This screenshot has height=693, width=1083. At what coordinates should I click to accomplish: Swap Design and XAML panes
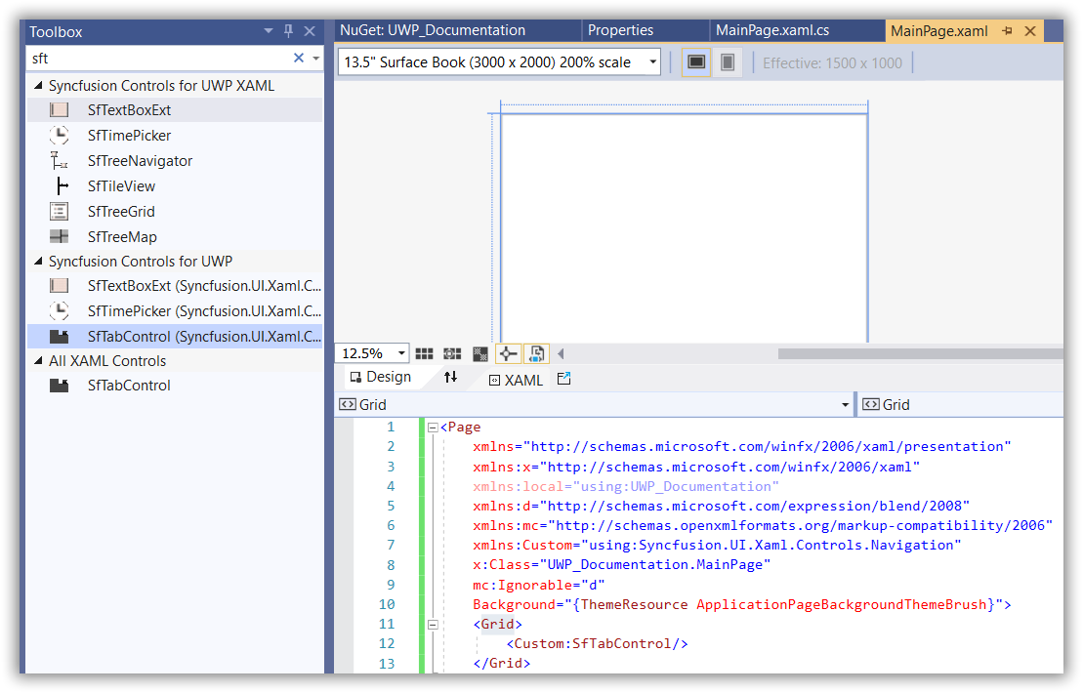point(450,377)
